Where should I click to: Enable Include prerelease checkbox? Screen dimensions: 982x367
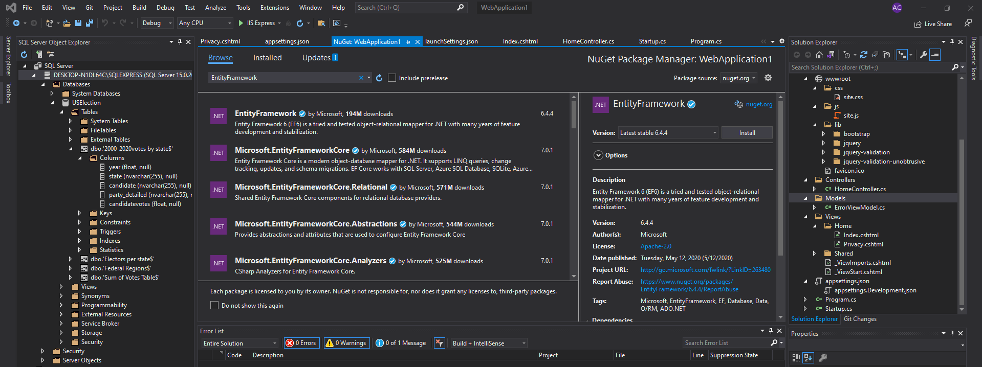392,78
